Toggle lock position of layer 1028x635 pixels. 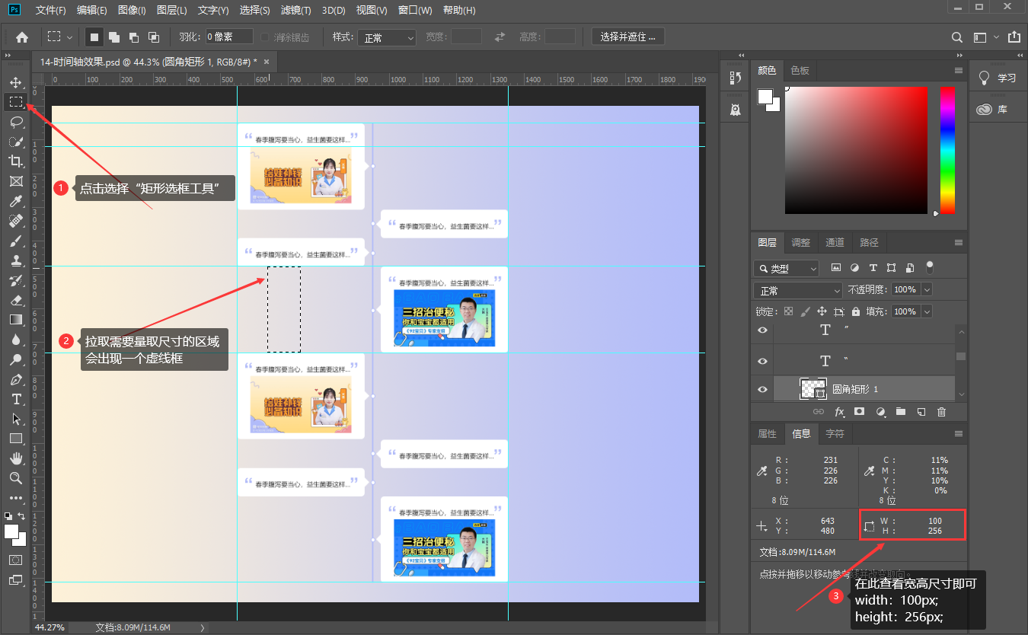tap(822, 311)
